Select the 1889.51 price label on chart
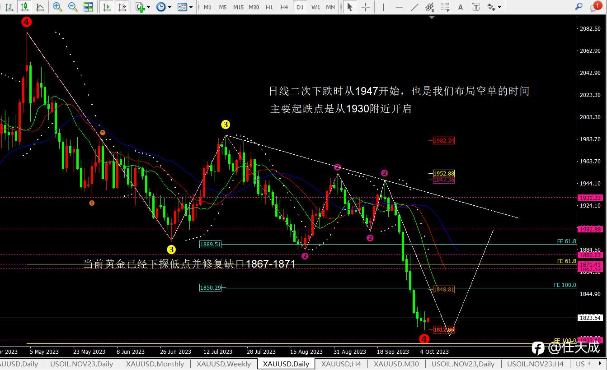Viewport: 607px width, 370px height. coord(210,244)
